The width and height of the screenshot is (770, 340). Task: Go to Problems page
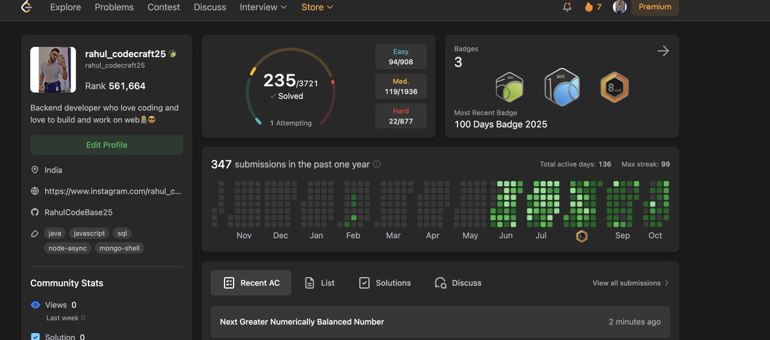(x=114, y=7)
